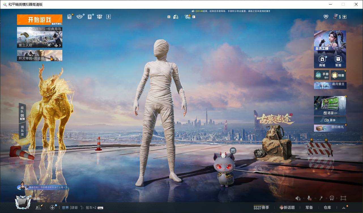This screenshot has height=213, width=363.
Task: Open the 军需 supply crate icon
Action: click(338, 61)
